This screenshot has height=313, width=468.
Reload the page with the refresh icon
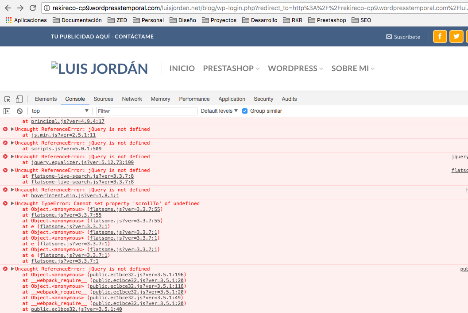pyautogui.click(x=33, y=8)
